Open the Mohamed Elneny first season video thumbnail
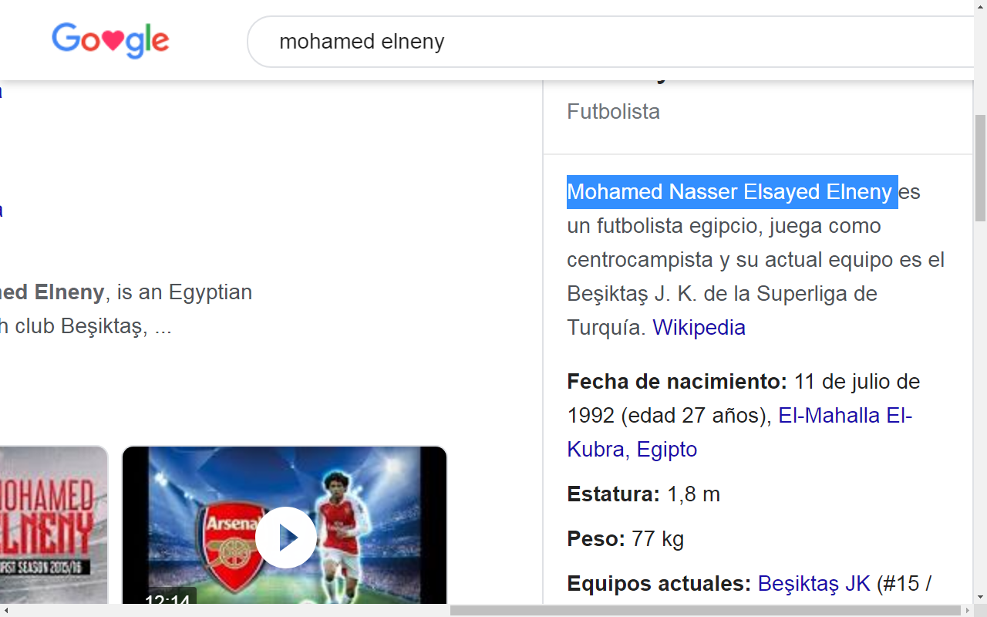Viewport: 987px width, 617px height. pyautogui.click(x=52, y=524)
